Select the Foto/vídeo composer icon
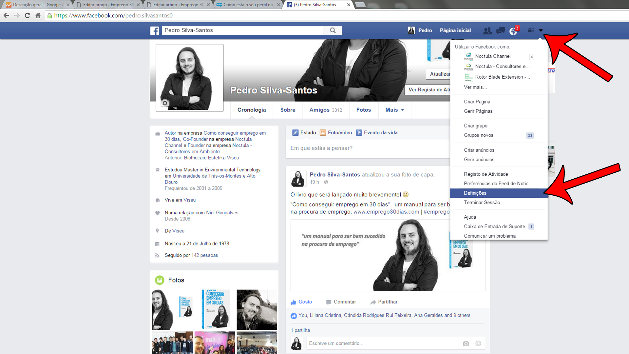The height and width of the screenshot is (354, 629). tap(324, 132)
